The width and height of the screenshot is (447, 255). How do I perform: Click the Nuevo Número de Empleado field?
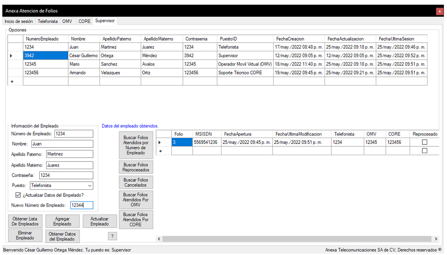pyautogui.click(x=81, y=205)
